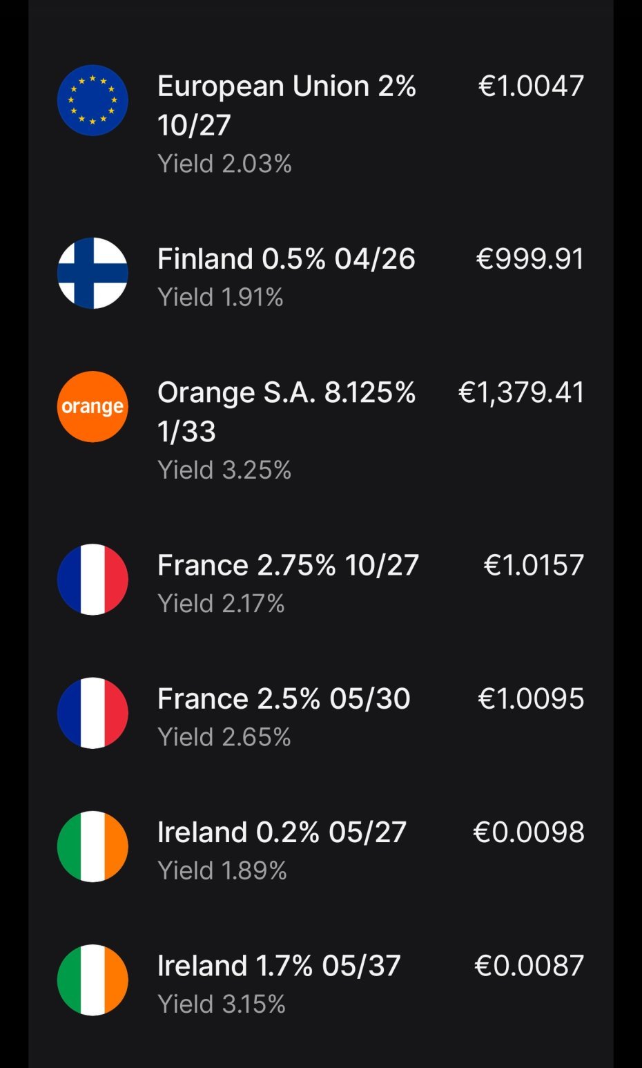Screen dimensions: 642x1068
Task: Tap the €999.91 price for Finland bond
Action: pyautogui.click(x=530, y=259)
